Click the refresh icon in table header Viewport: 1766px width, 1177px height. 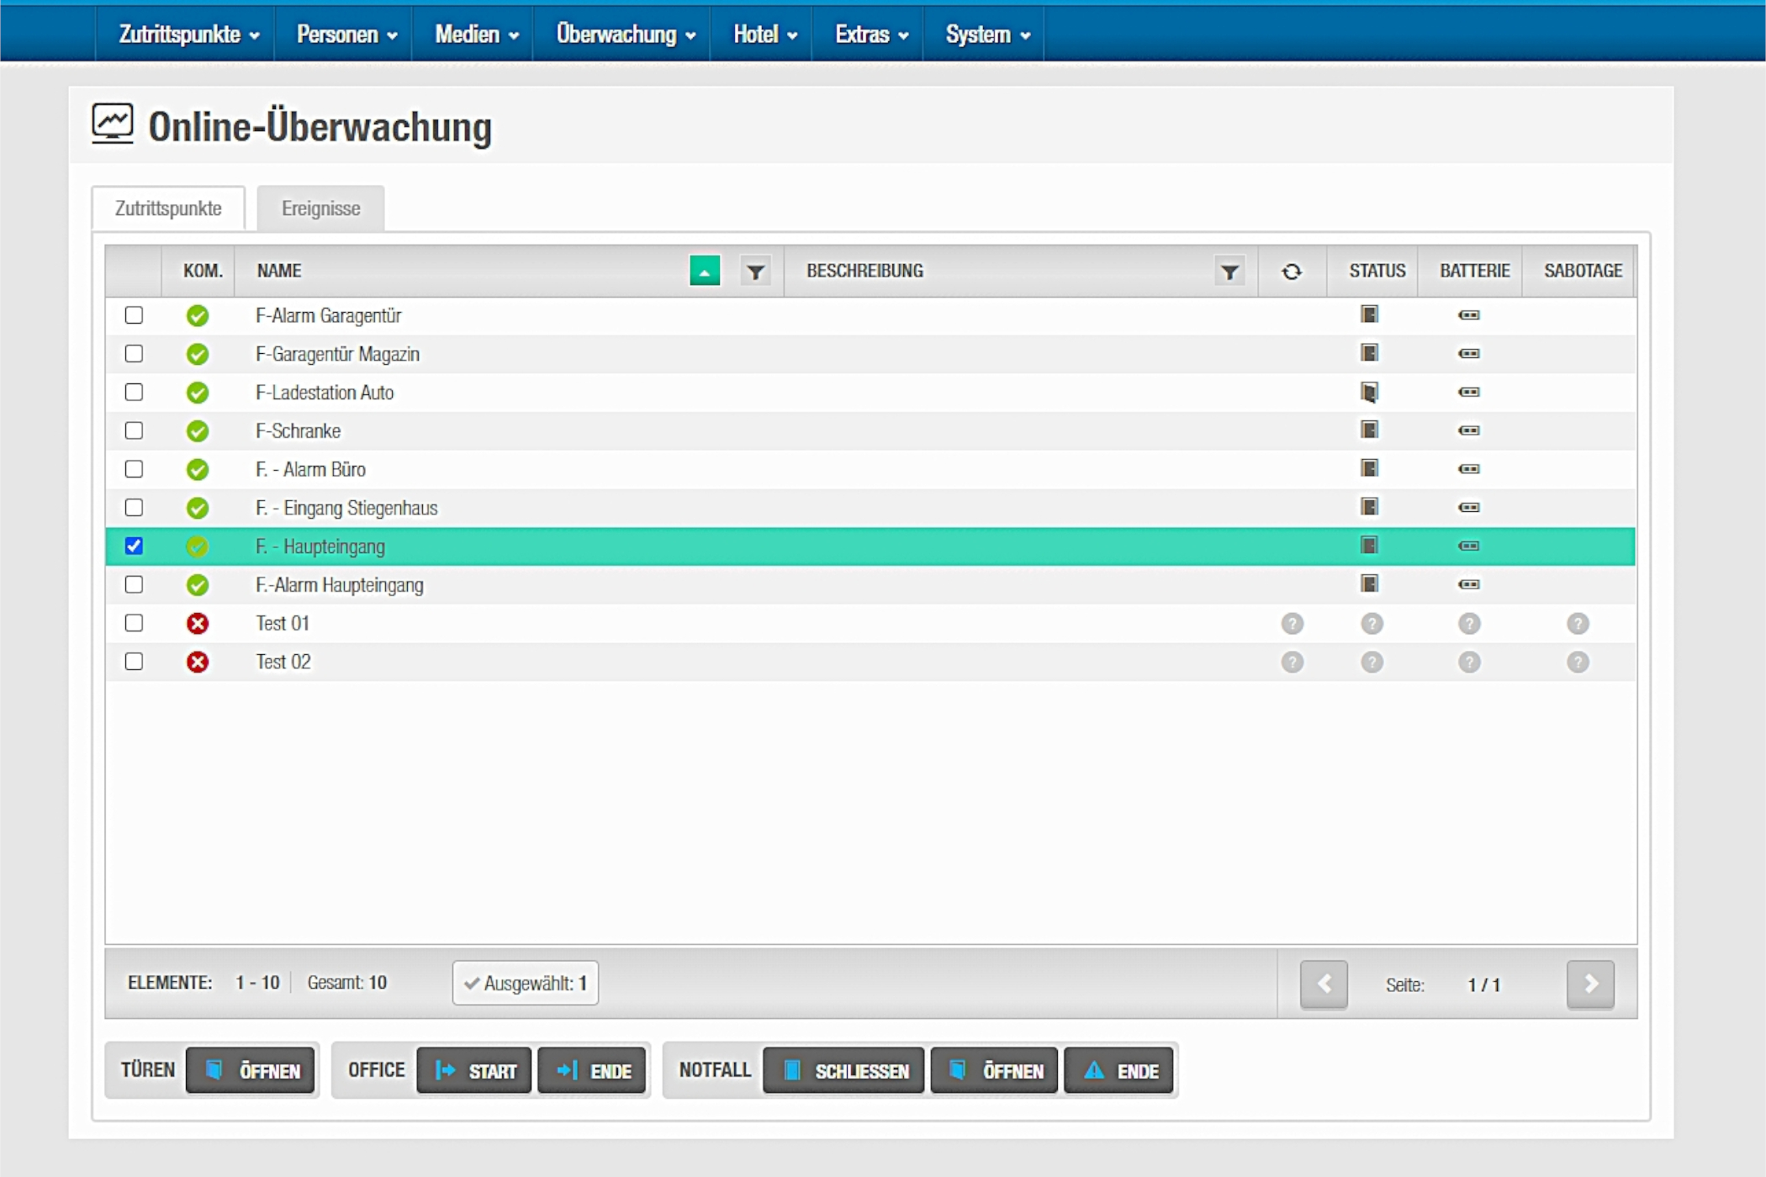coord(1291,272)
